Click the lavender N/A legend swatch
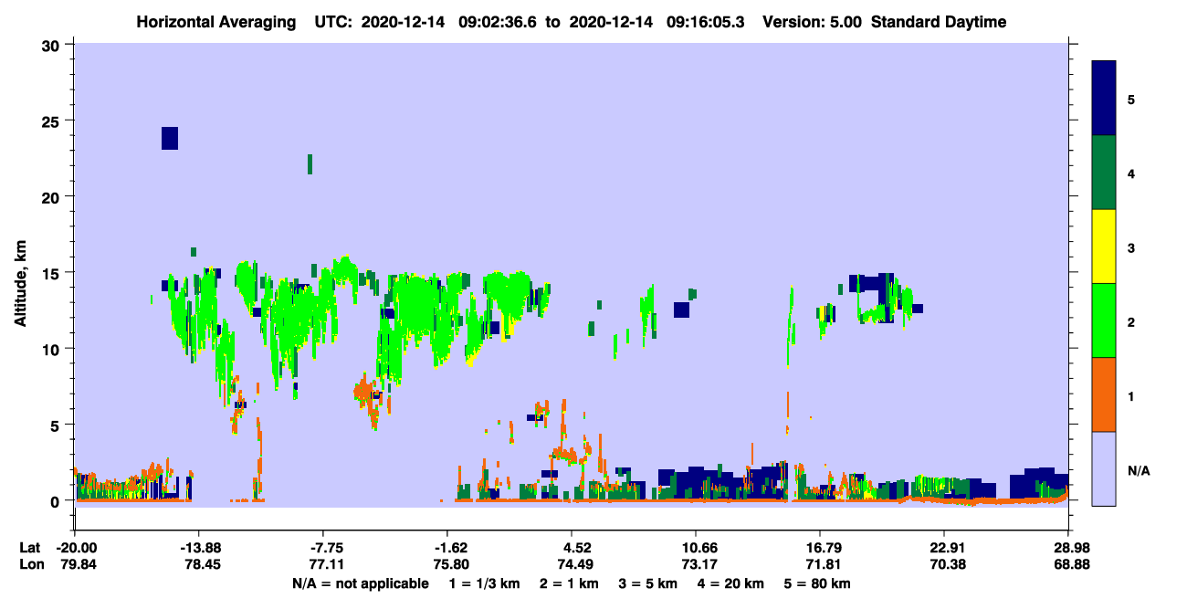 pyautogui.click(x=1104, y=468)
